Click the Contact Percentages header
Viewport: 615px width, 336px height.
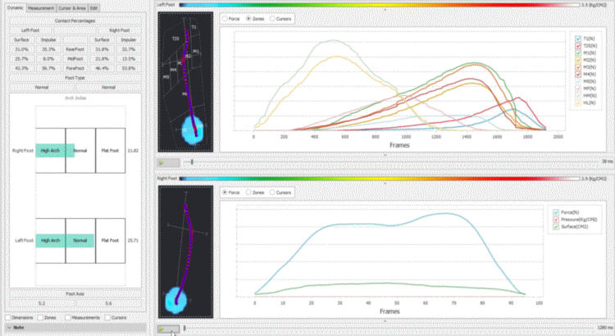tap(75, 20)
